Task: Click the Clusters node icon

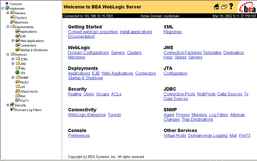Action: pos(12,17)
